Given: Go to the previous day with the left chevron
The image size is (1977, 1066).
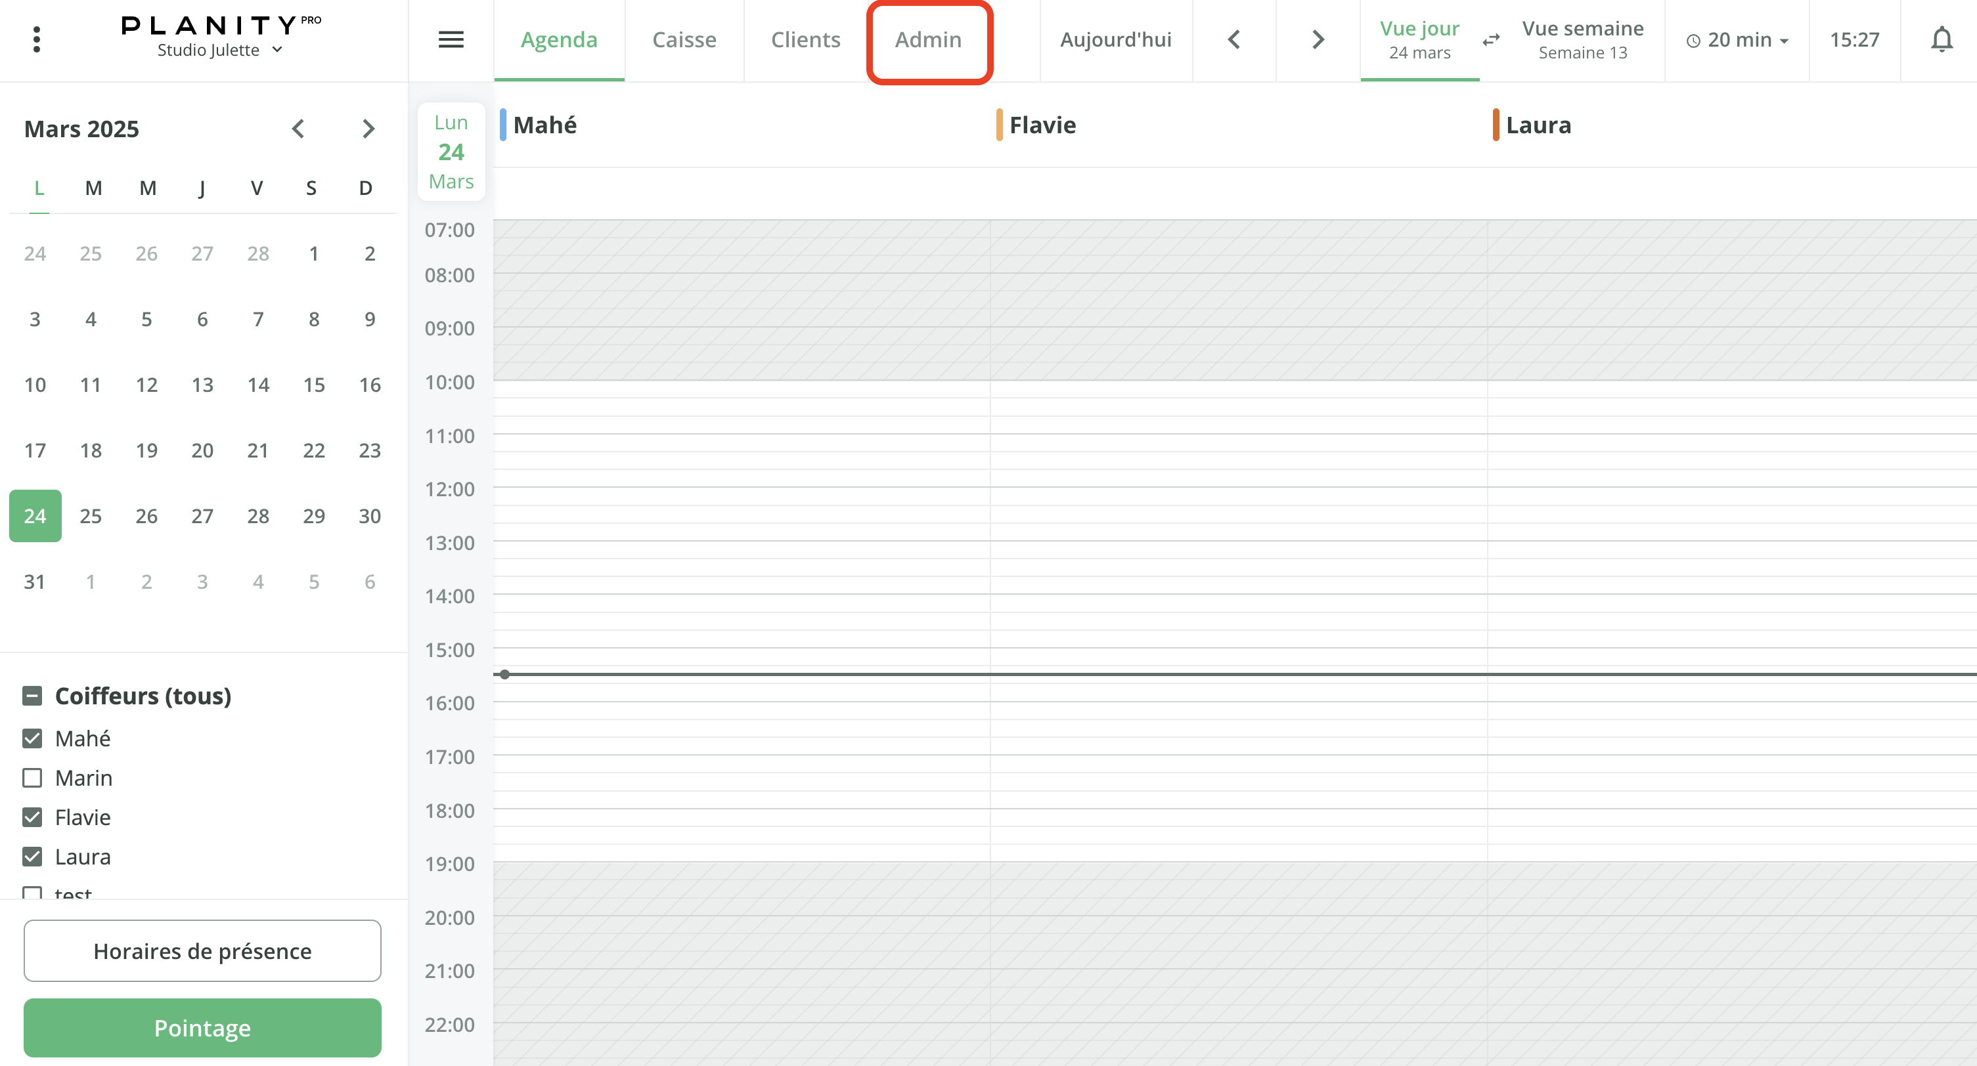Looking at the screenshot, I should tap(1234, 39).
